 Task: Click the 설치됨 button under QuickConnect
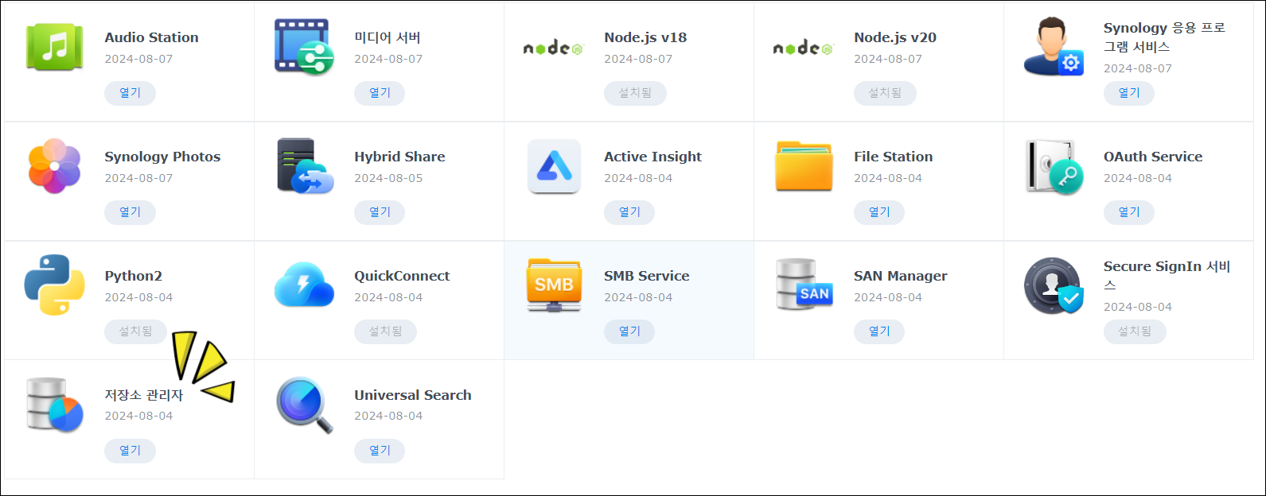pos(385,331)
